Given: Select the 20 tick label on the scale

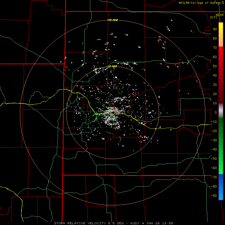Looking at the screenshot, I should coord(215,94).
